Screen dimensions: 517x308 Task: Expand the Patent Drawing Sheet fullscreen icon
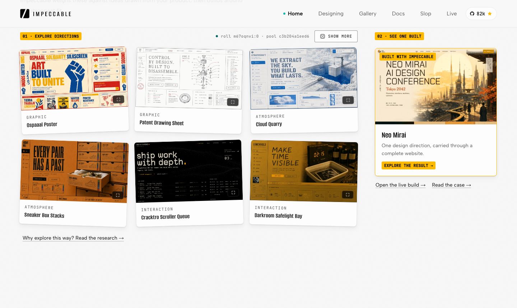tap(233, 102)
